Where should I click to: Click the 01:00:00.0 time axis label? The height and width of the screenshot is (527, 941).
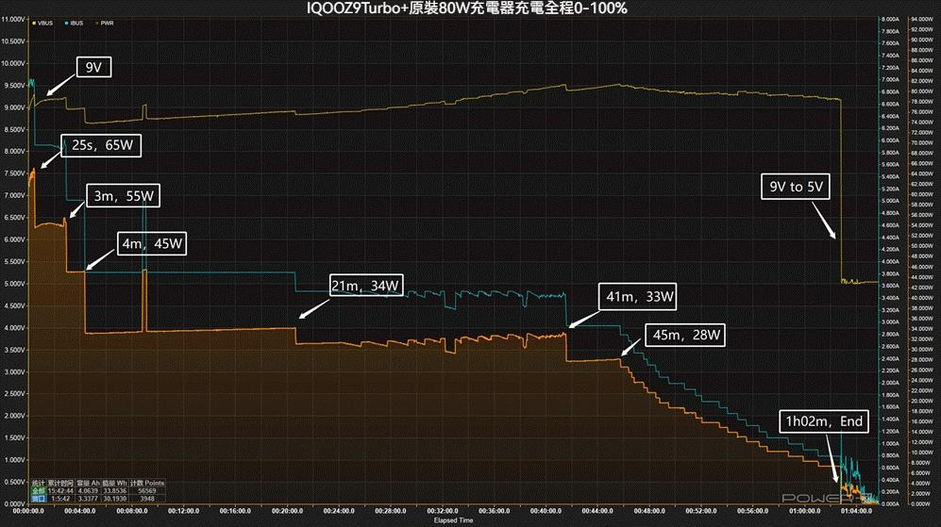coord(805,511)
